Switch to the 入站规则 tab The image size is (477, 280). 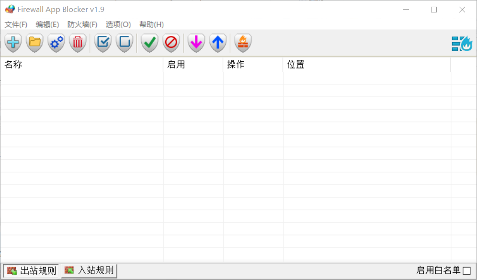click(90, 271)
